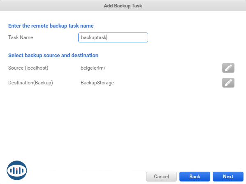Select the belgelerim/ source path text
The height and width of the screenshot is (184, 246).
[x=93, y=68]
